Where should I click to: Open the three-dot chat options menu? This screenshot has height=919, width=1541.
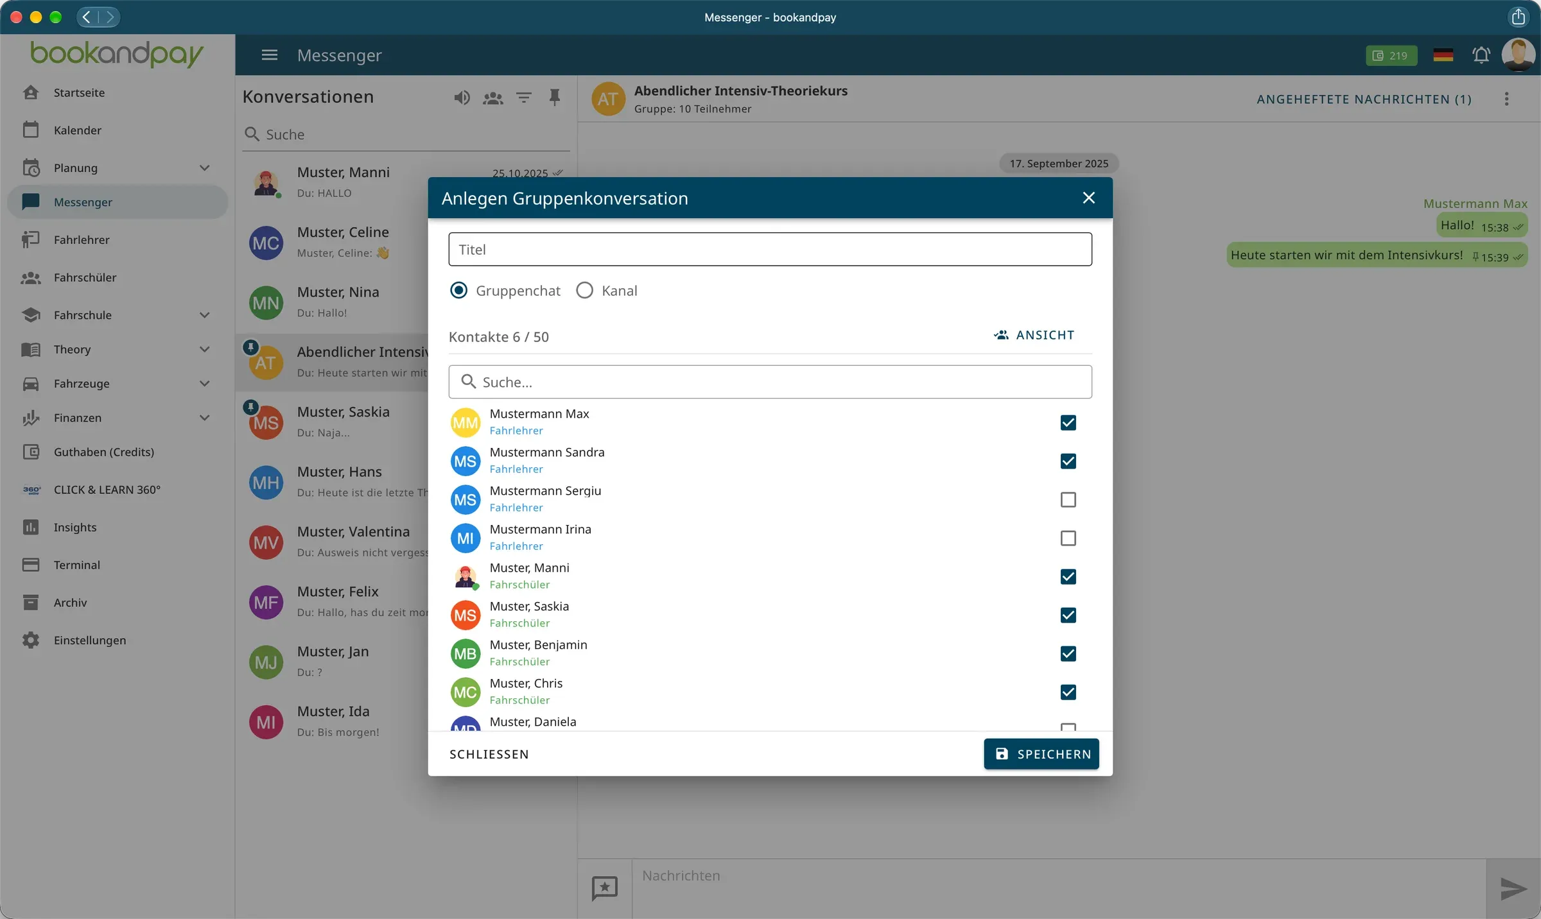point(1506,99)
